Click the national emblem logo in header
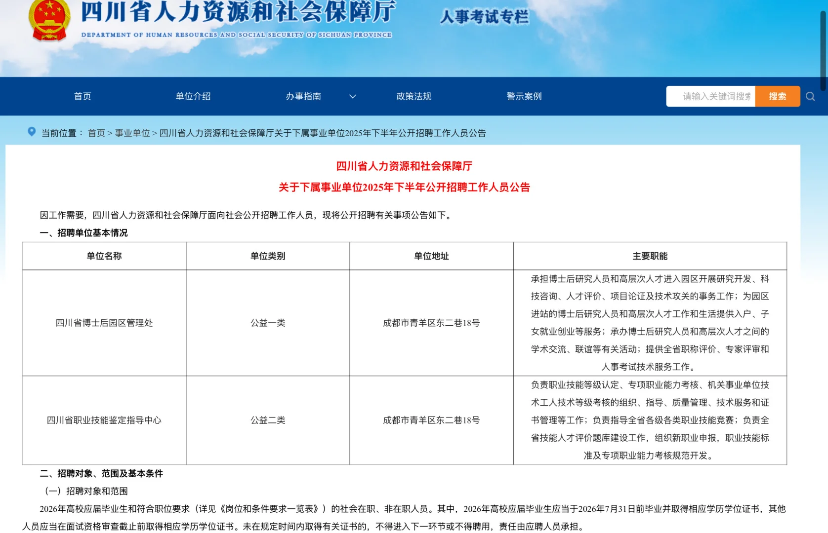 [x=49, y=20]
